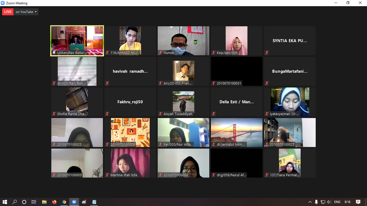Viewport: 367px width, 206px height.
Task: Expand the 'on YouTube' dropdown arrow
Action: (x=36, y=12)
